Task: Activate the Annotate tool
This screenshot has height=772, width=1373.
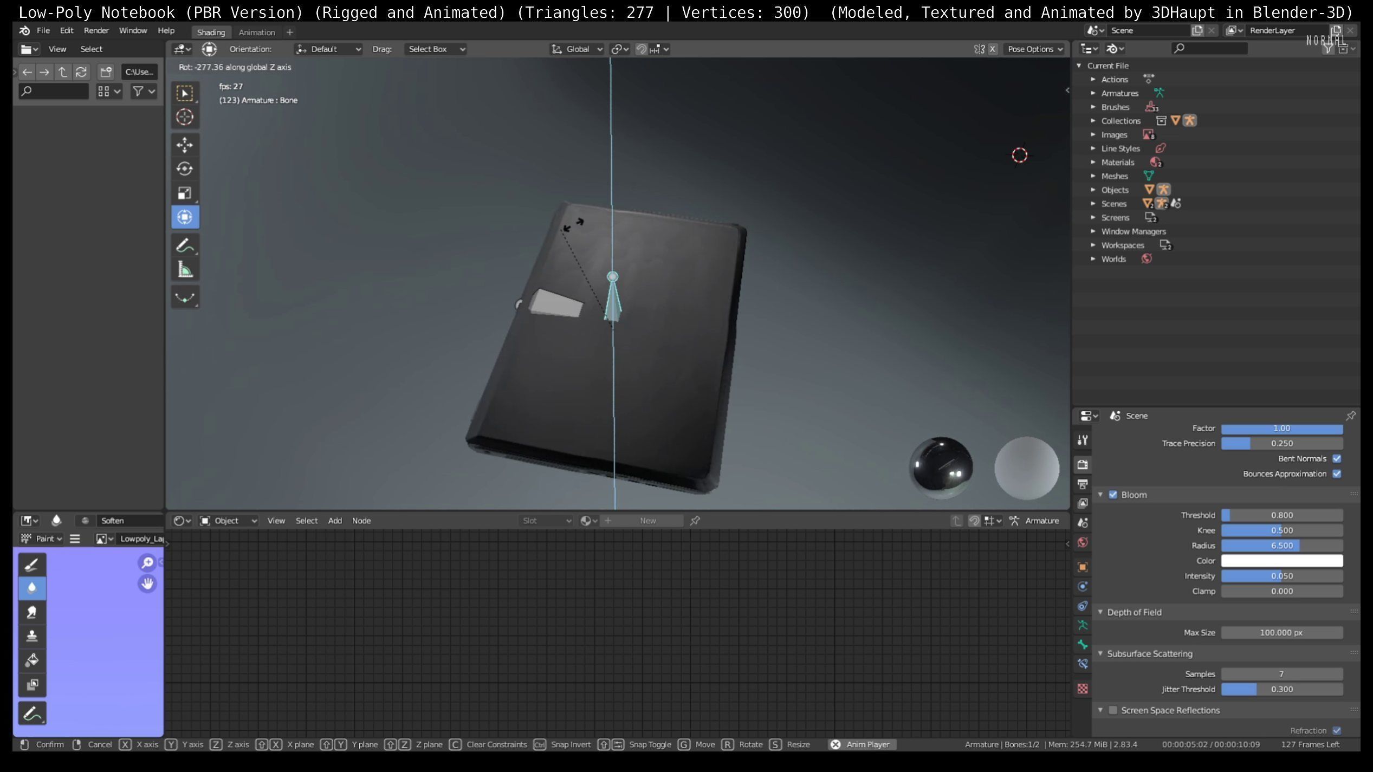Action: [185, 246]
